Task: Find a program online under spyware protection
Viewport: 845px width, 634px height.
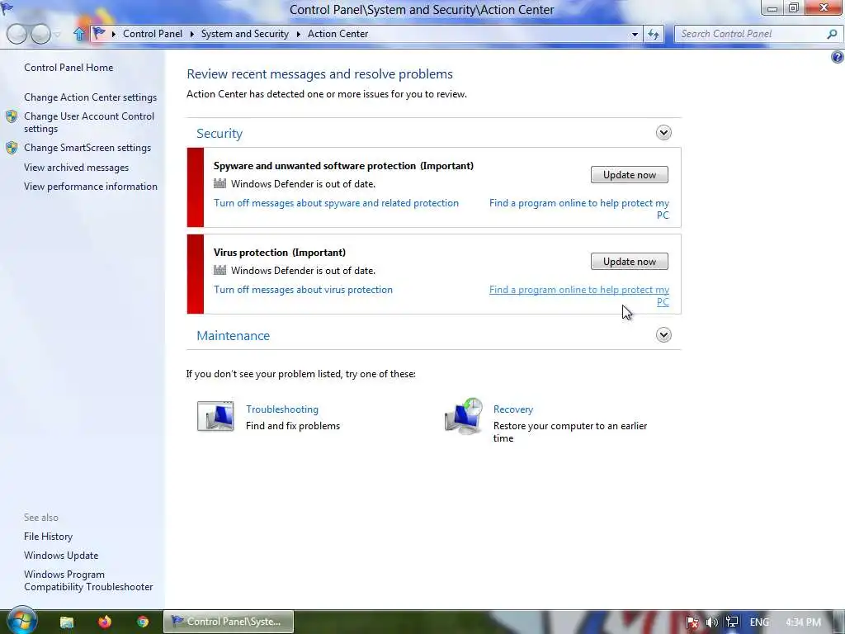Action: (579, 209)
